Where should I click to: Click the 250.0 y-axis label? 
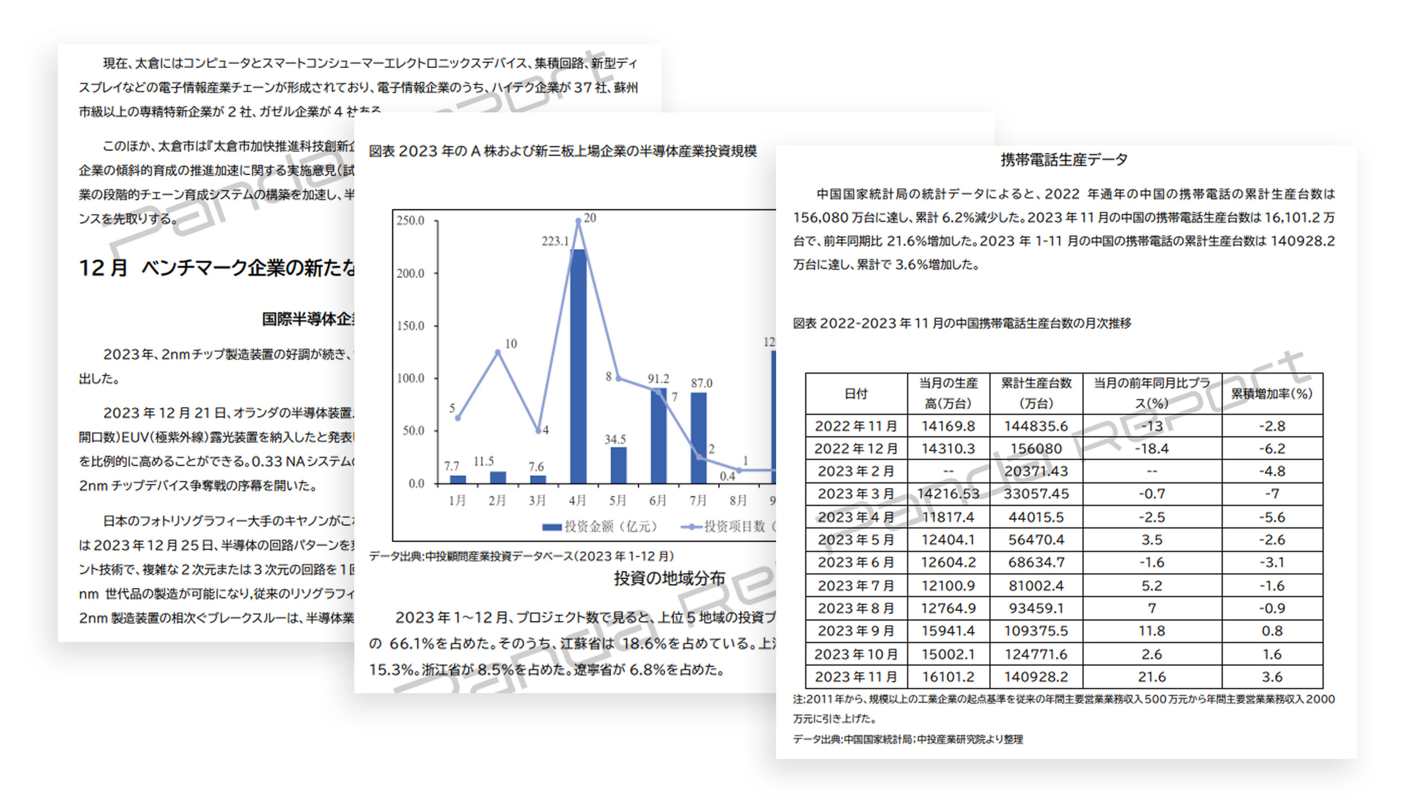411,220
